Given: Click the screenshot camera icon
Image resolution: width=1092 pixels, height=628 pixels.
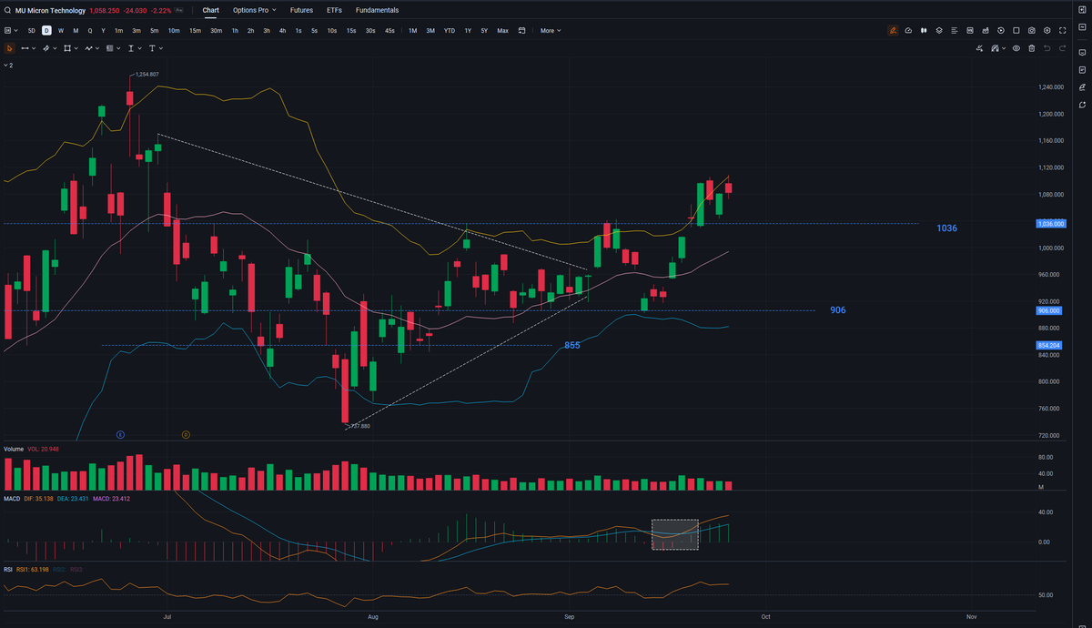Looking at the screenshot, I should [1032, 30].
